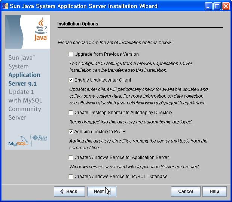
Task: Tick Create Windows Service for Application Server
Action: pos(71,157)
